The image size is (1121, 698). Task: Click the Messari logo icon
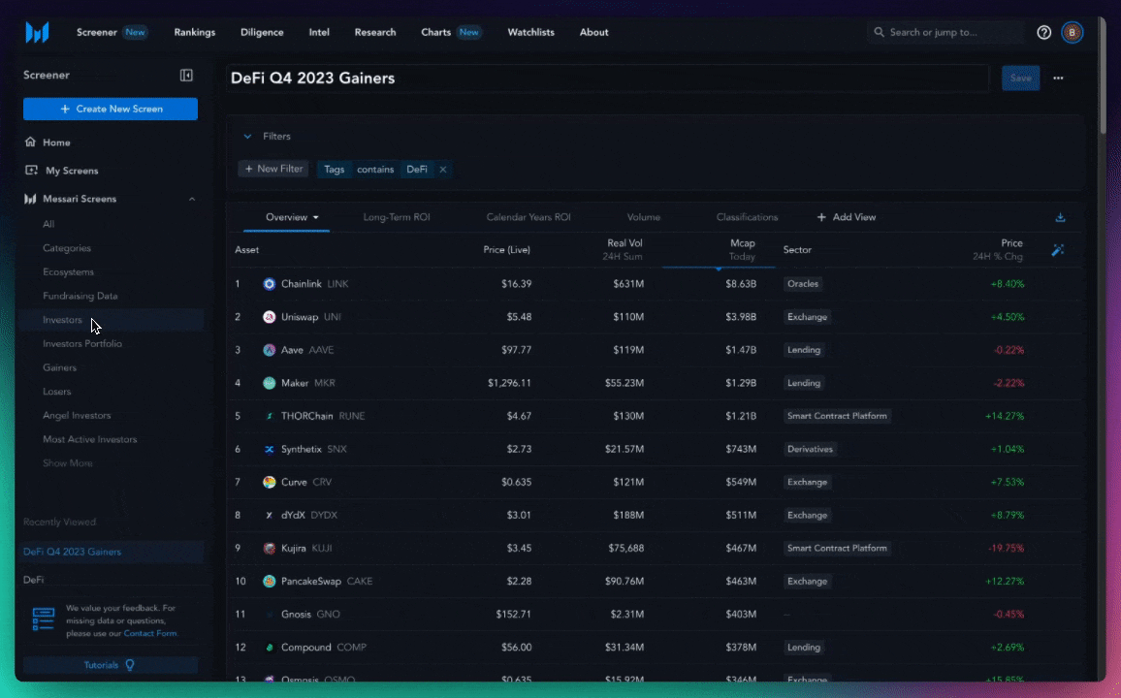[x=37, y=32]
